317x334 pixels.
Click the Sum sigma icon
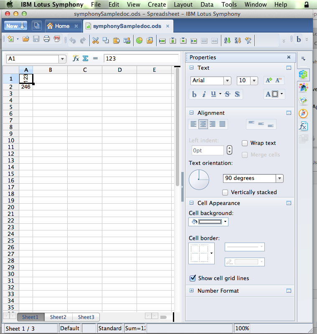pyautogui.click(x=86, y=58)
